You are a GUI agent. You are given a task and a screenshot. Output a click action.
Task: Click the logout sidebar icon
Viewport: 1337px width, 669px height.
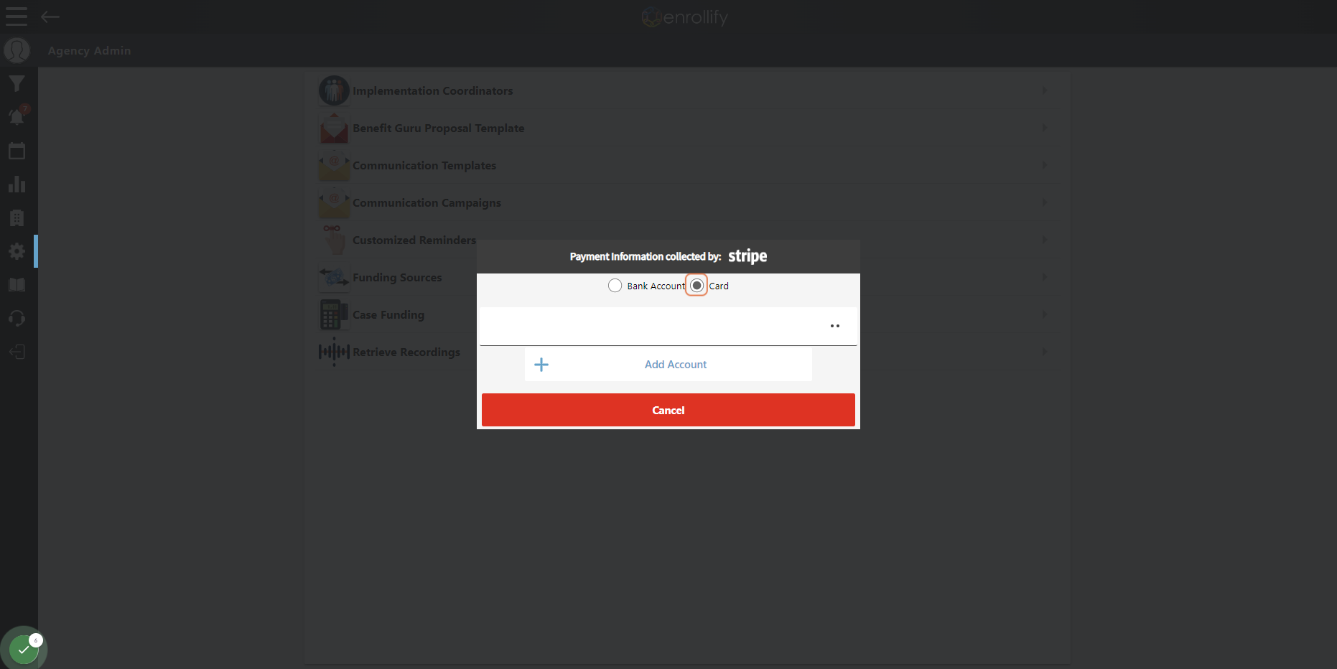[17, 352]
